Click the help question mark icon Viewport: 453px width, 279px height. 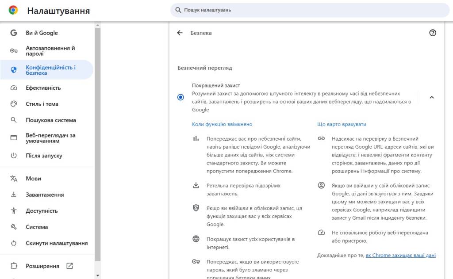pos(433,33)
